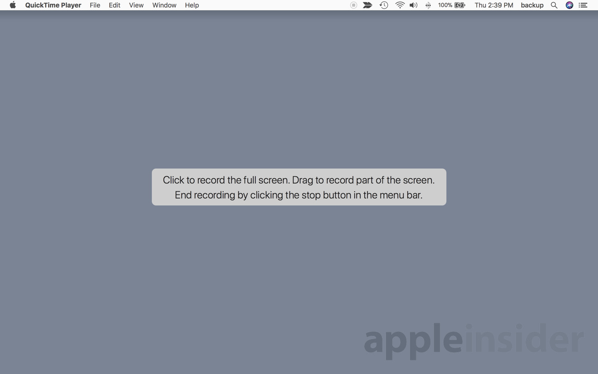
Task: Open the battery status menu
Action: [460, 5]
